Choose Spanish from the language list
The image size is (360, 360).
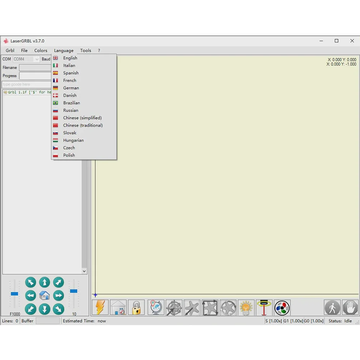(x=84, y=73)
